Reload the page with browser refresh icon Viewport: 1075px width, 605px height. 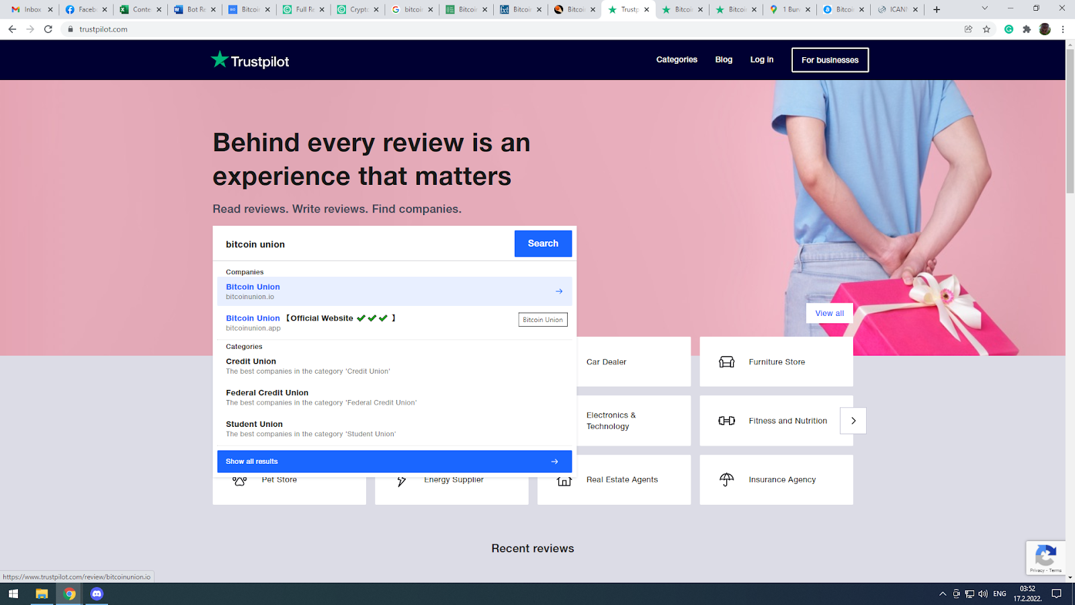[x=48, y=29]
